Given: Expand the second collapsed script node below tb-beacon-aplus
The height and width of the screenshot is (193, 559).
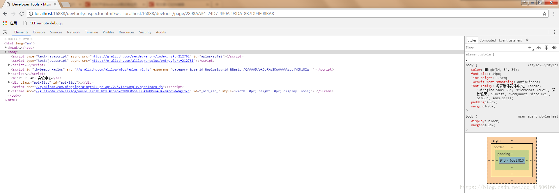Looking at the screenshot, I should 9,74.
